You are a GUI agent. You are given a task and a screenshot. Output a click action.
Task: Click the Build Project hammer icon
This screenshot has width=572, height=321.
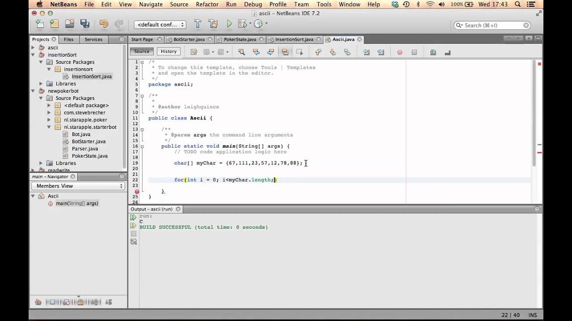198,24
